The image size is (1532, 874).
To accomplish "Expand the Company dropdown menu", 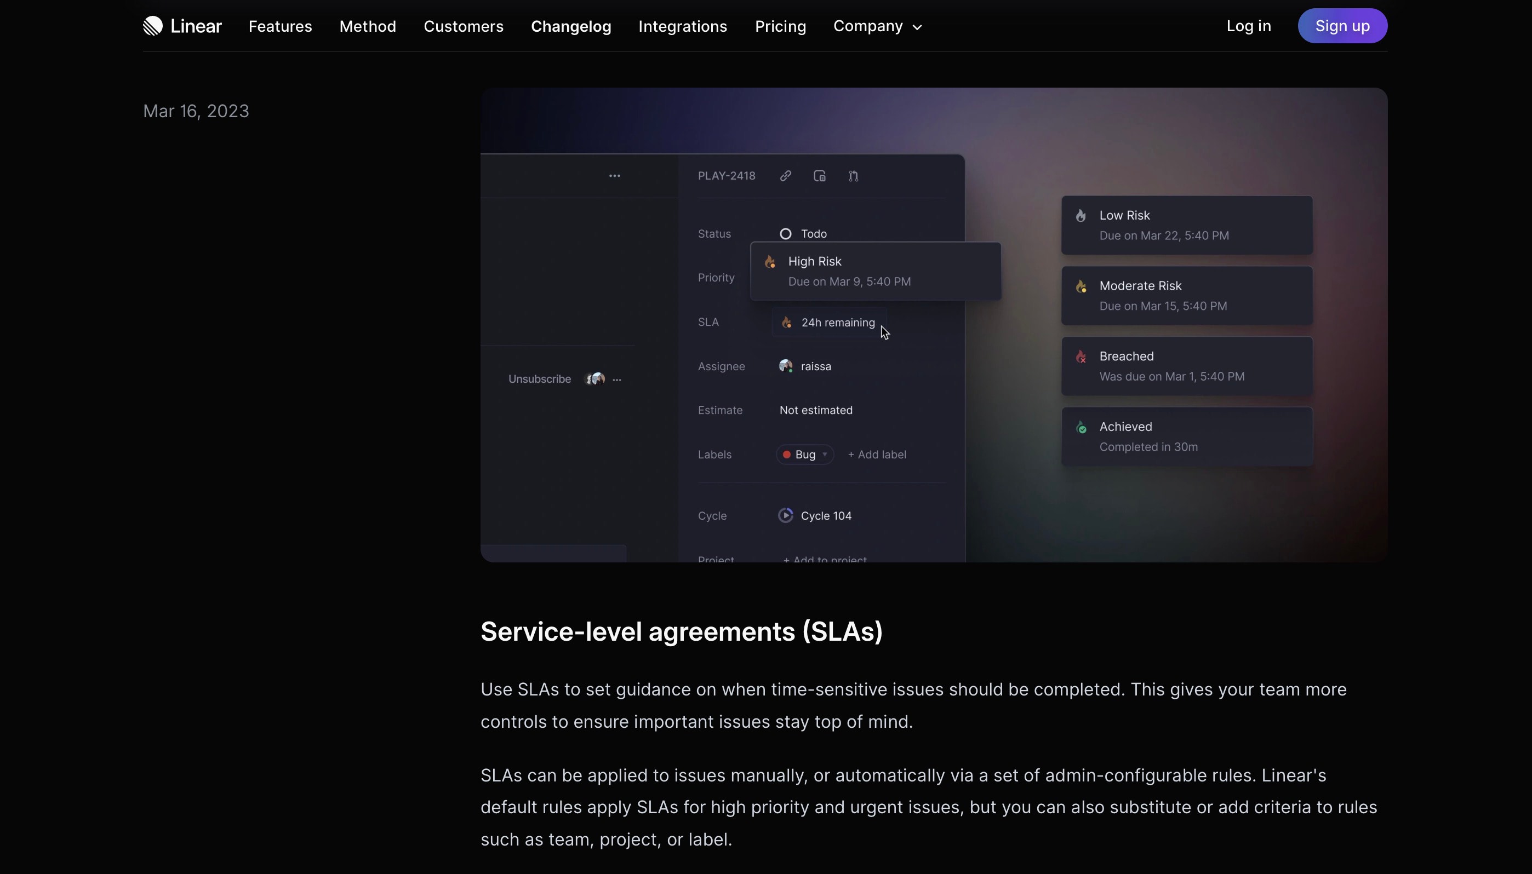I will point(877,26).
